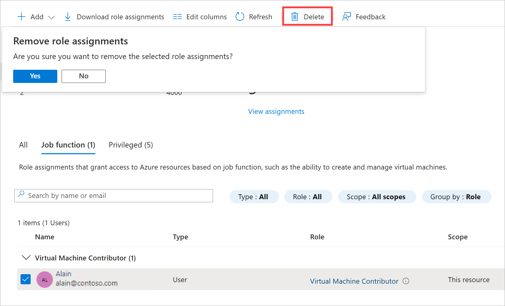
Task: Click the 1 items (1 Users) count
Action: [x=44, y=223]
